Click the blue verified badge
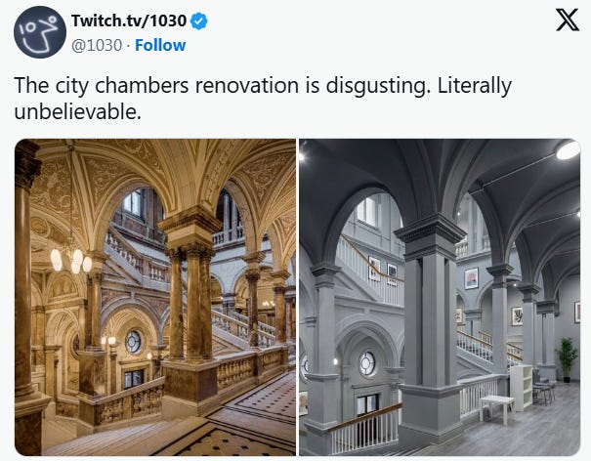This screenshot has width=591, height=461. tap(199, 21)
